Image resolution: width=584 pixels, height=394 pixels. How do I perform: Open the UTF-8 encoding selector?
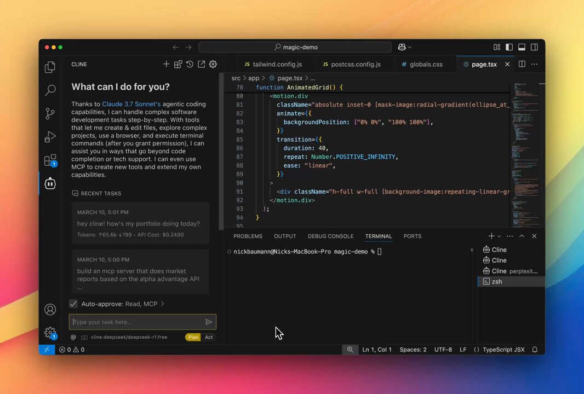pyautogui.click(x=443, y=350)
